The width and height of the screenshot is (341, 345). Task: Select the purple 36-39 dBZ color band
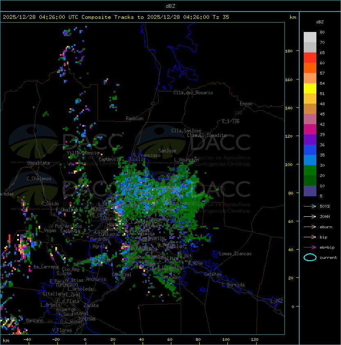pyautogui.click(x=310, y=139)
